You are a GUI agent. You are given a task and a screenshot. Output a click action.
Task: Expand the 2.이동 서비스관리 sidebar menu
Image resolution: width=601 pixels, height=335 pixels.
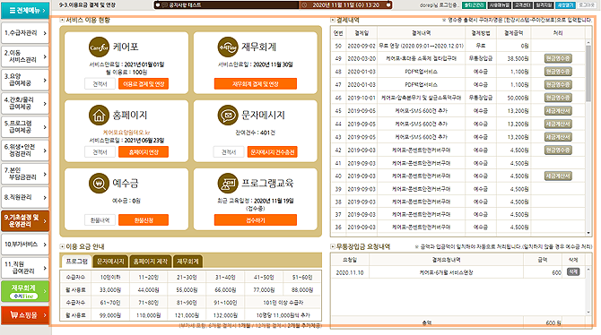pyautogui.click(x=25, y=56)
